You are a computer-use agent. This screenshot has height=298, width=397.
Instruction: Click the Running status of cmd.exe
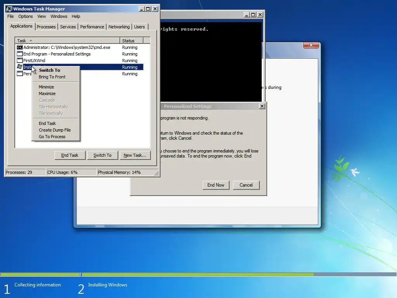(129, 47)
